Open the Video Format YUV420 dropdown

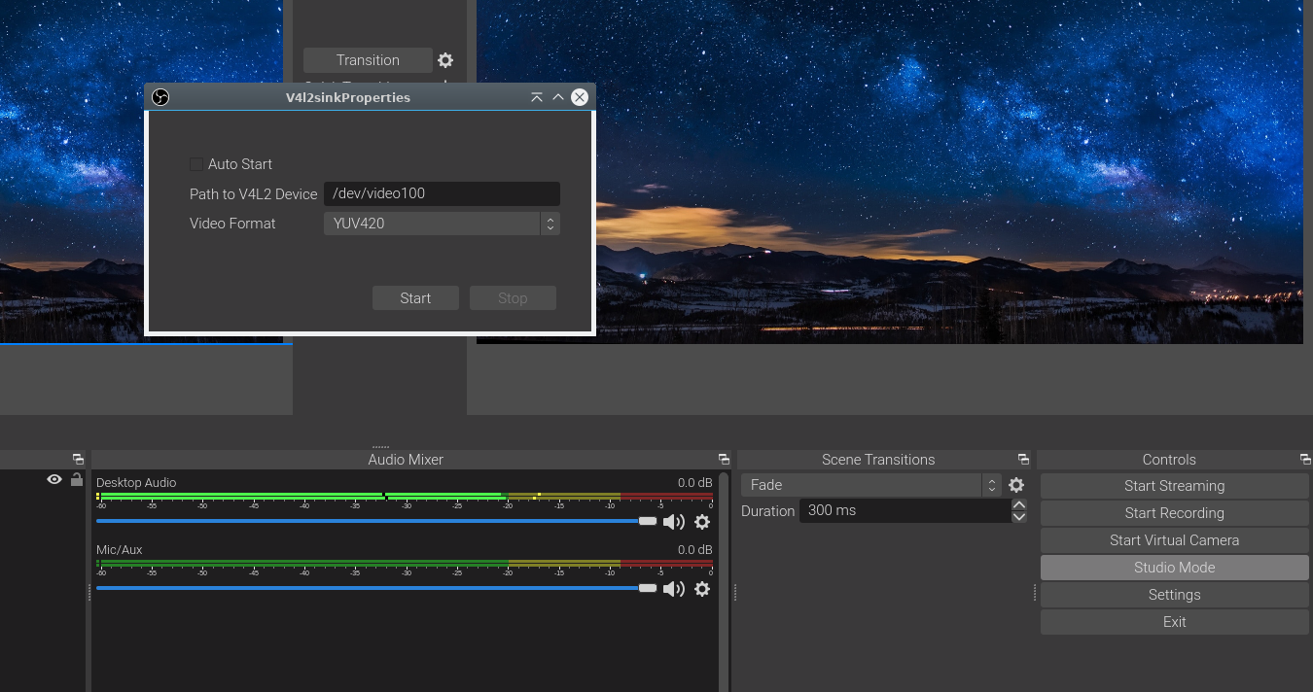pyautogui.click(x=442, y=224)
